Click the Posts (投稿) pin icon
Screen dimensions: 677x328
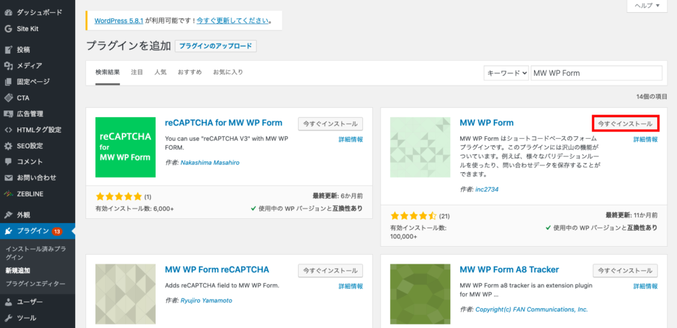click(7, 49)
